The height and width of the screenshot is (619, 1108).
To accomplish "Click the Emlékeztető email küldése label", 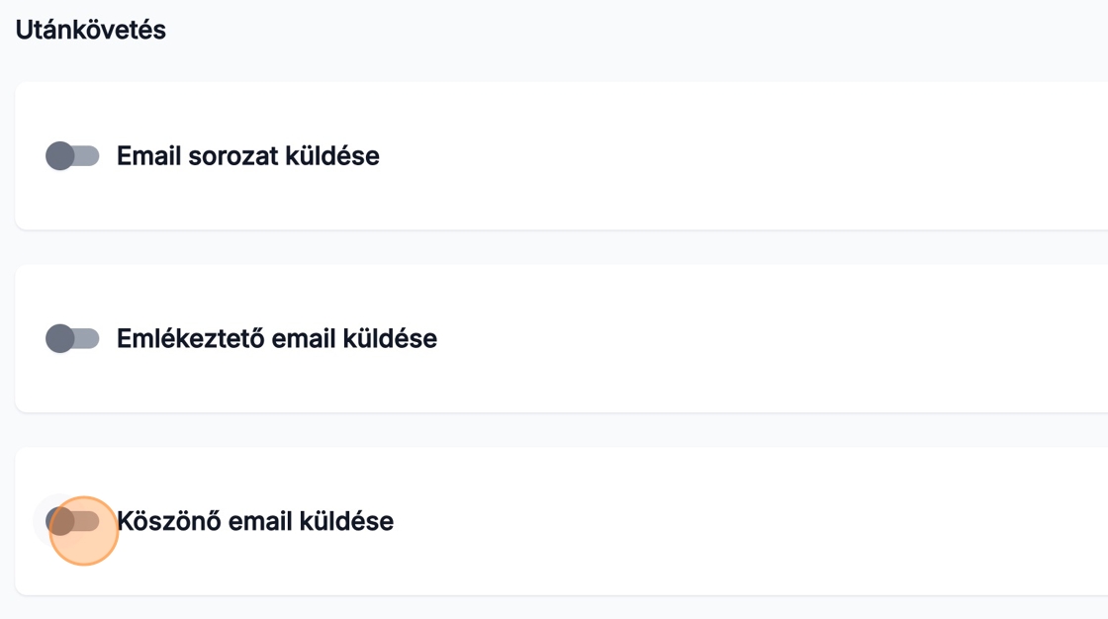I will tap(276, 338).
